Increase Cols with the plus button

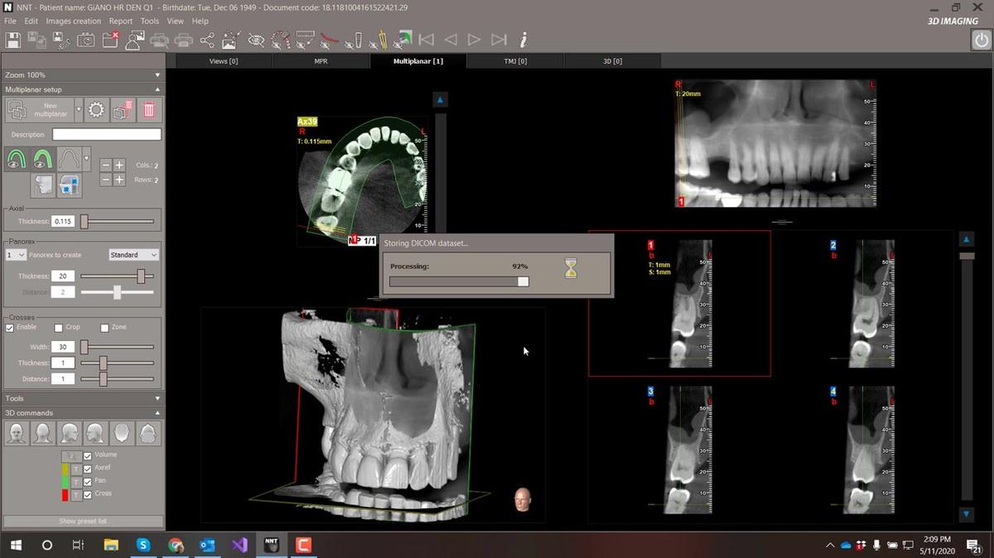[119, 165]
